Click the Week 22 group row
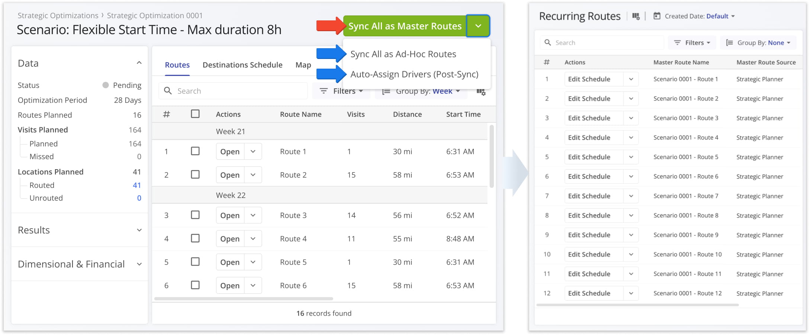The width and height of the screenshot is (810, 335). (x=320, y=195)
